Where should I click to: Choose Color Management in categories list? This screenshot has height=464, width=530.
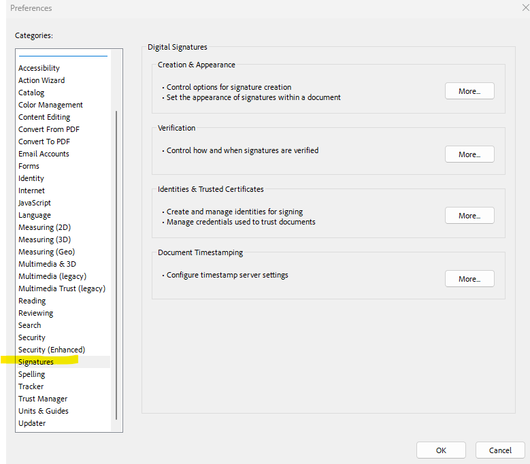point(50,105)
